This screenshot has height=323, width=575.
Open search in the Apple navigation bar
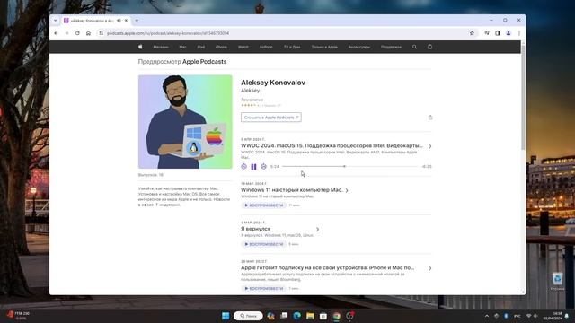point(414,47)
